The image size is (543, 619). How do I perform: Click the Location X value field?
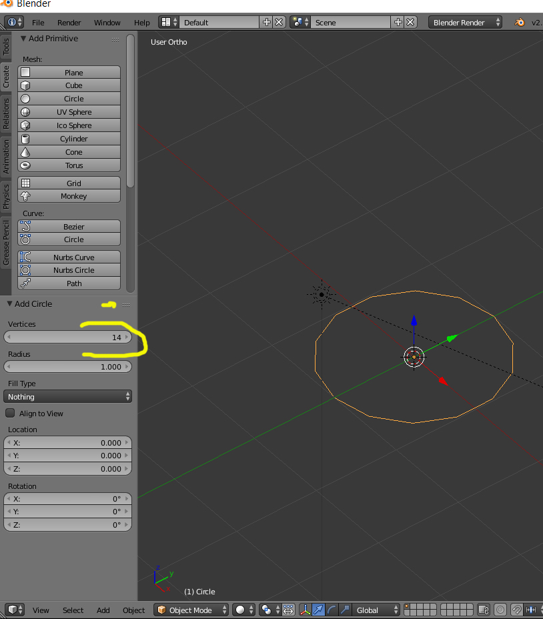click(67, 442)
